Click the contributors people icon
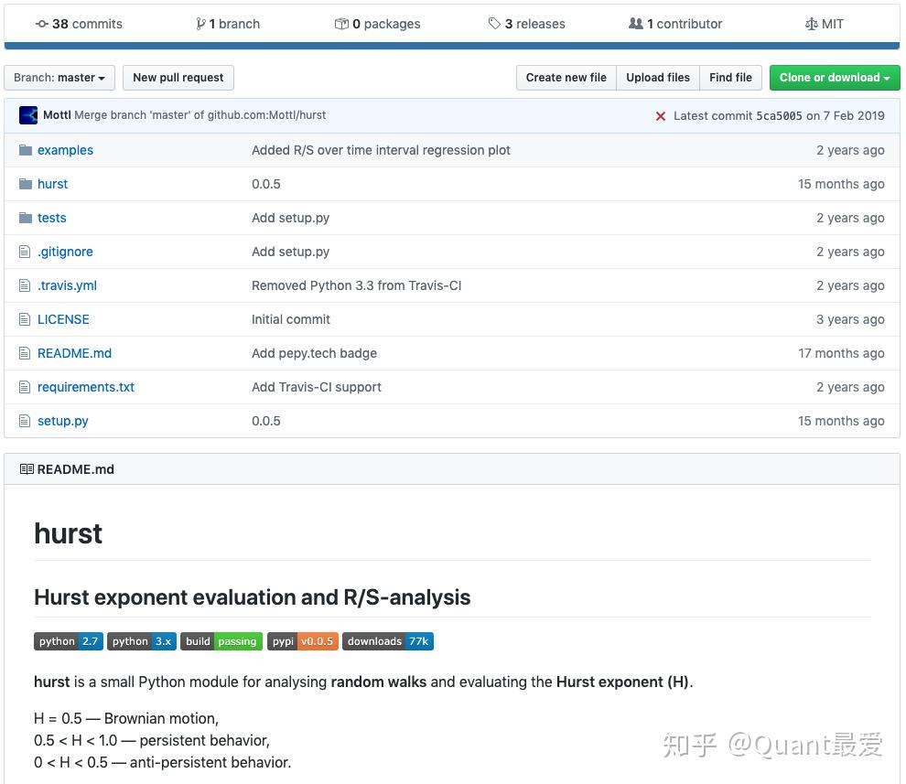906x784 pixels. pyautogui.click(x=636, y=24)
